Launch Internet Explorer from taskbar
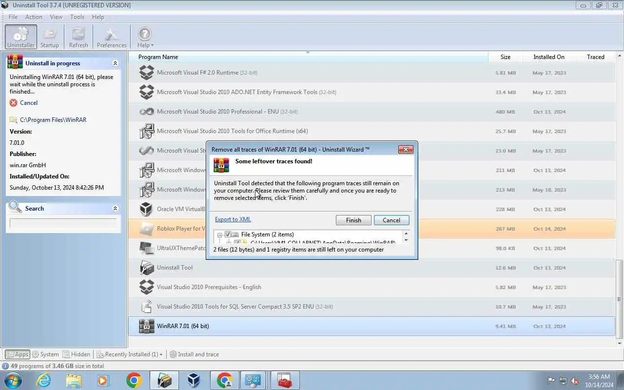Viewport: 624px width, 390px height. pyautogui.click(x=44, y=380)
